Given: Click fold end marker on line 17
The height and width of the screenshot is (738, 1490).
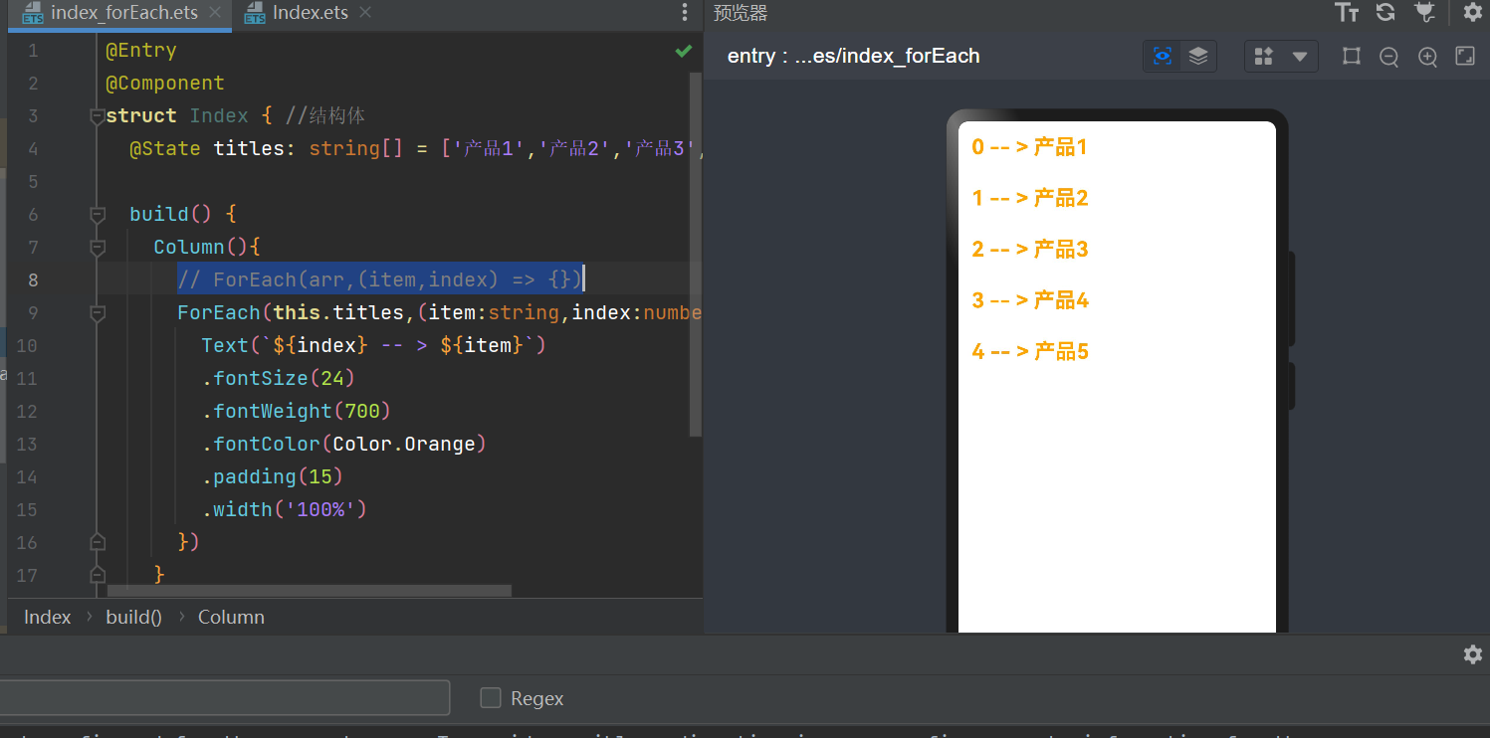Looking at the screenshot, I should tap(98, 575).
